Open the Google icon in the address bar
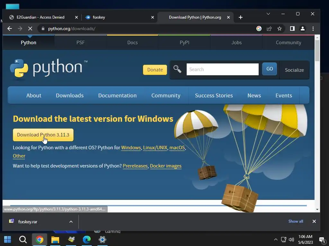Image resolution: width=329 pixels, height=246 pixels. 259,29
